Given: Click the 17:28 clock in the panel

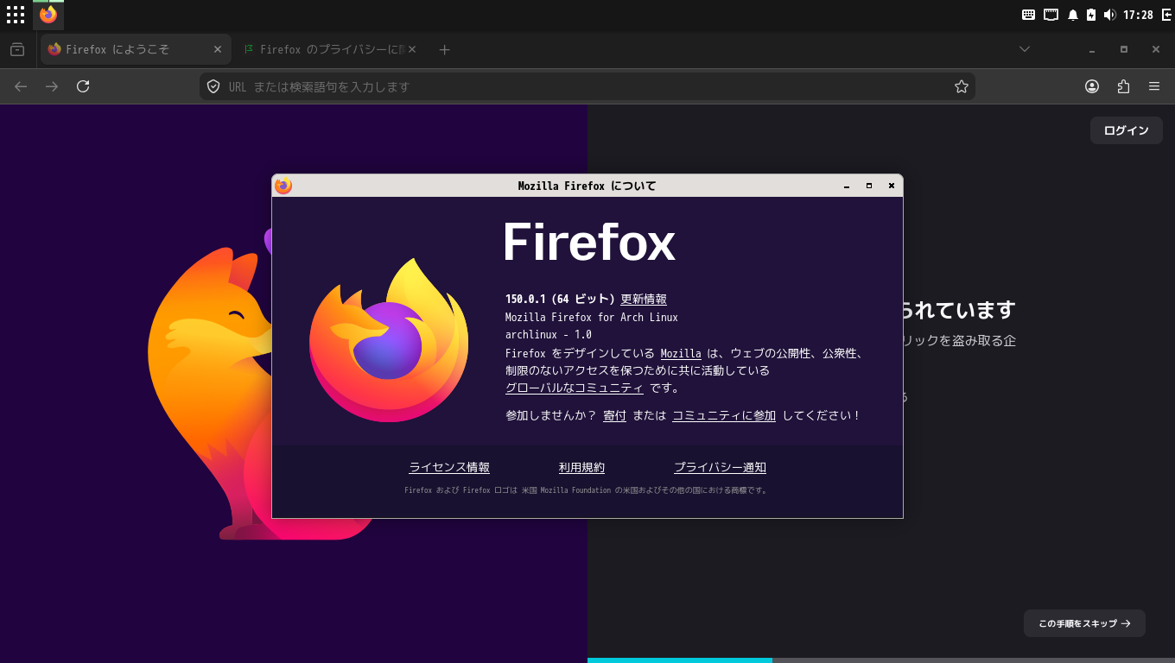Looking at the screenshot, I should point(1138,15).
